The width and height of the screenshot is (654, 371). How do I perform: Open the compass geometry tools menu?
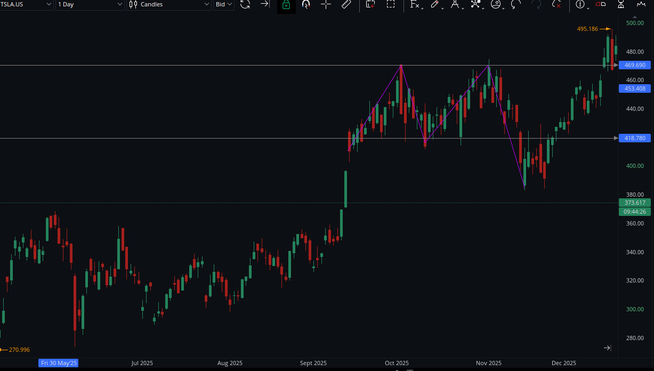(456, 5)
